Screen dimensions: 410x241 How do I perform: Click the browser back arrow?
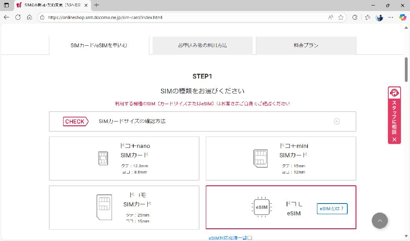6,17
